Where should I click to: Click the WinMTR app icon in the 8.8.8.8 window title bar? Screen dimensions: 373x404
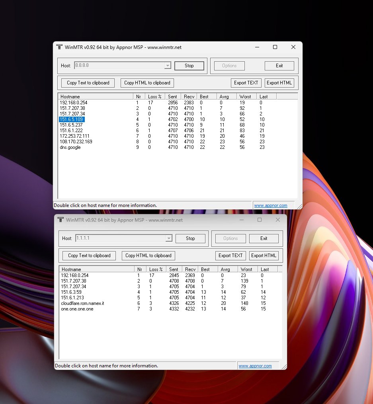59,47
